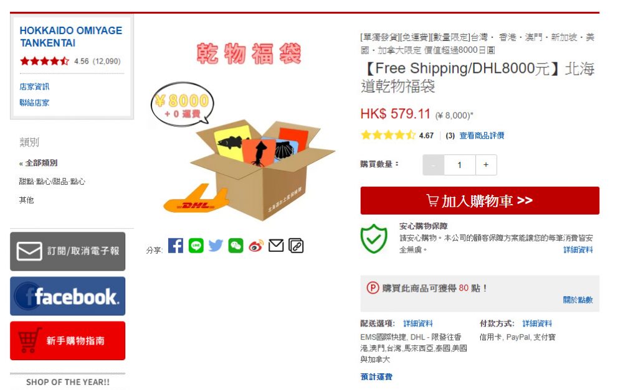Viewport: 638px width, 390px height.
Task: Open 店家資訊 shop information
Action: tap(34, 86)
